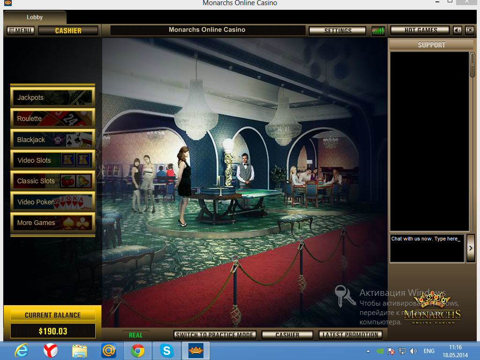Open Skype from taskbar
Image resolution: width=480 pixels, height=360 pixels.
pos(166,351)
